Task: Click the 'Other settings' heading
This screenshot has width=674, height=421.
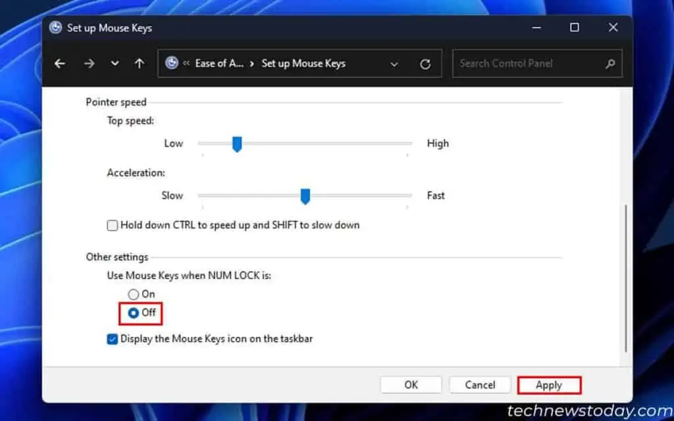Action: tap(117, 257)
